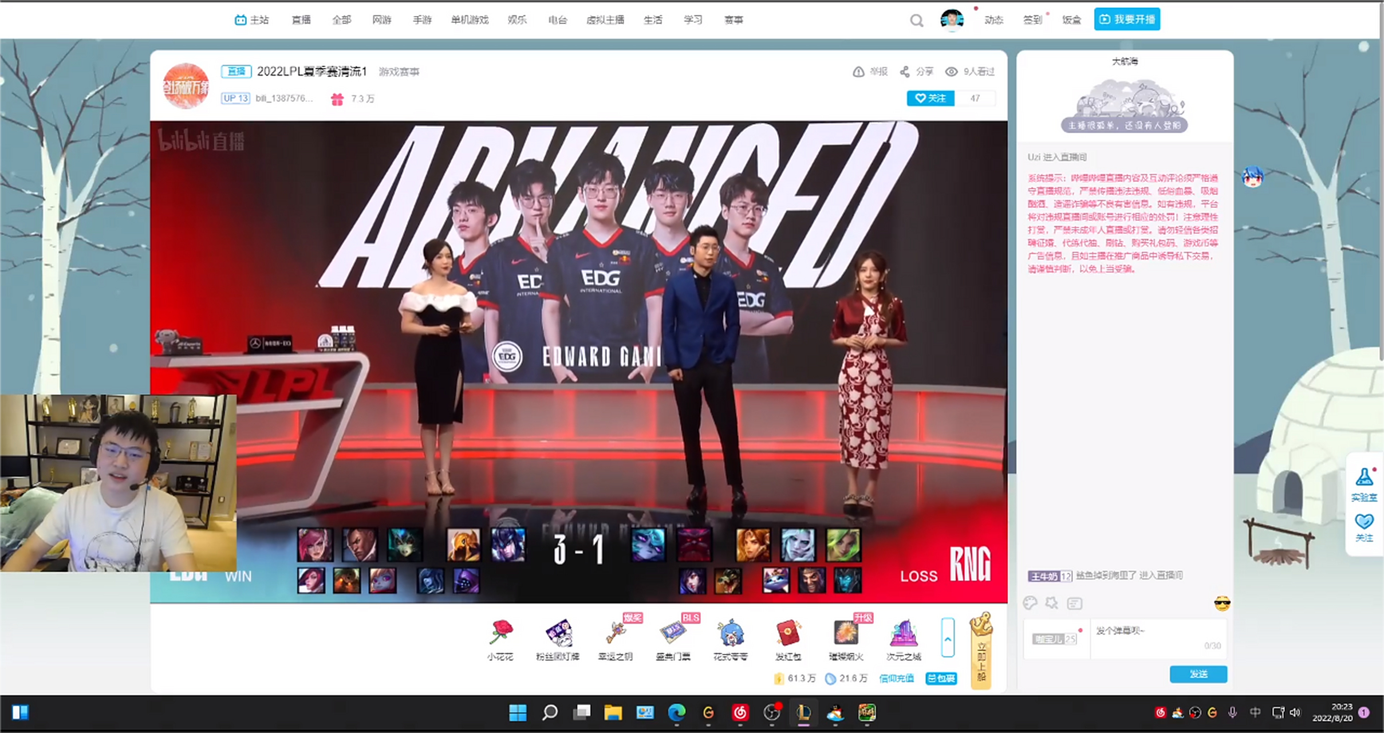Screen dimensions: 1384x733
Task: Click the 发送 send button
Action: tap(1198, 674)
